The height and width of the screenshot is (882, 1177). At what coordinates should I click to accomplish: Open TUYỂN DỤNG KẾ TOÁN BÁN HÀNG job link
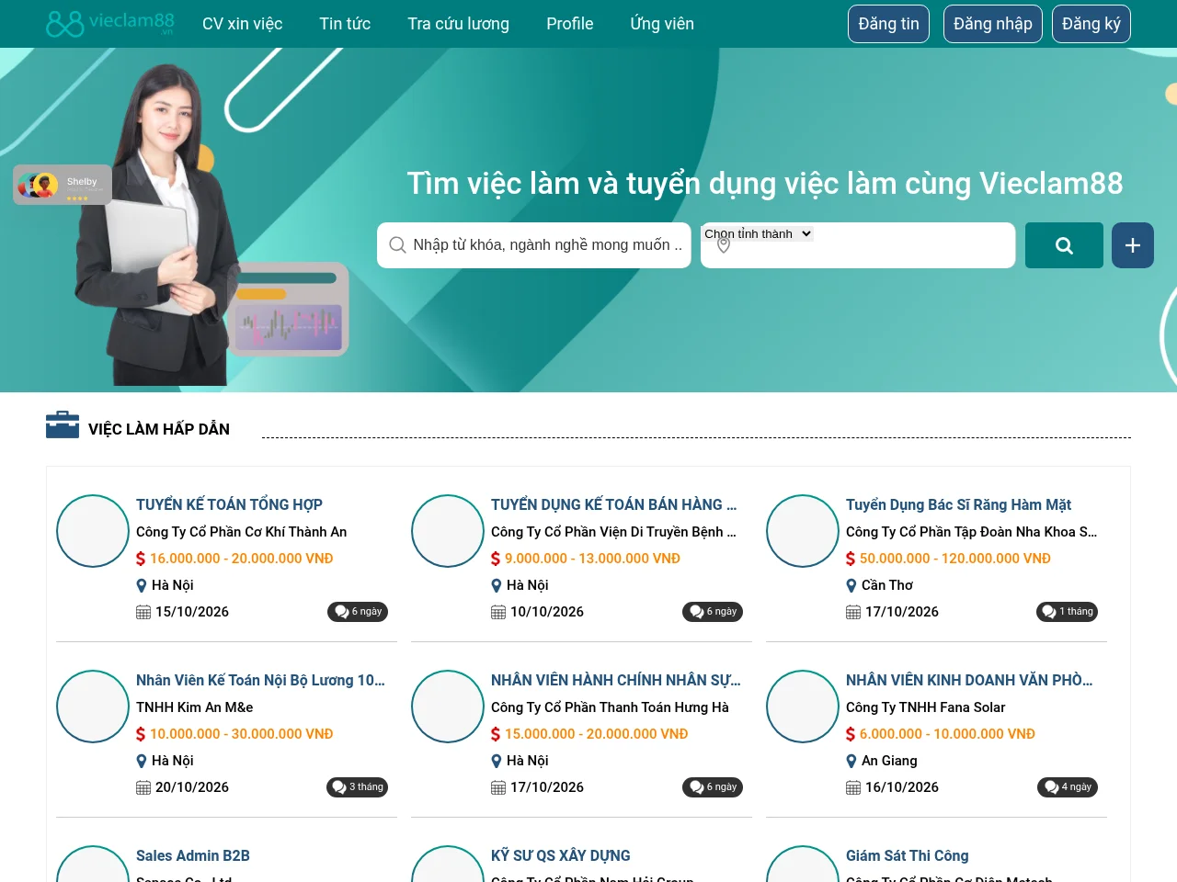(613, 504)
